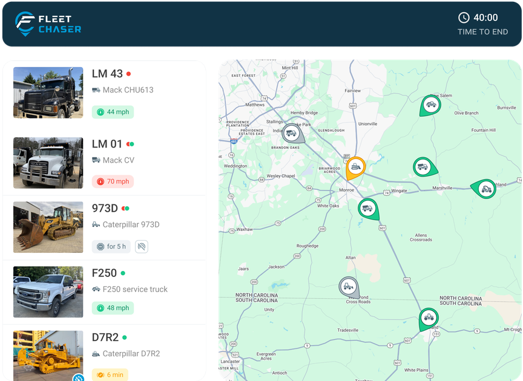Click the Fleet Chaser logo
523x381 pixels.
[x=48, y=23]
